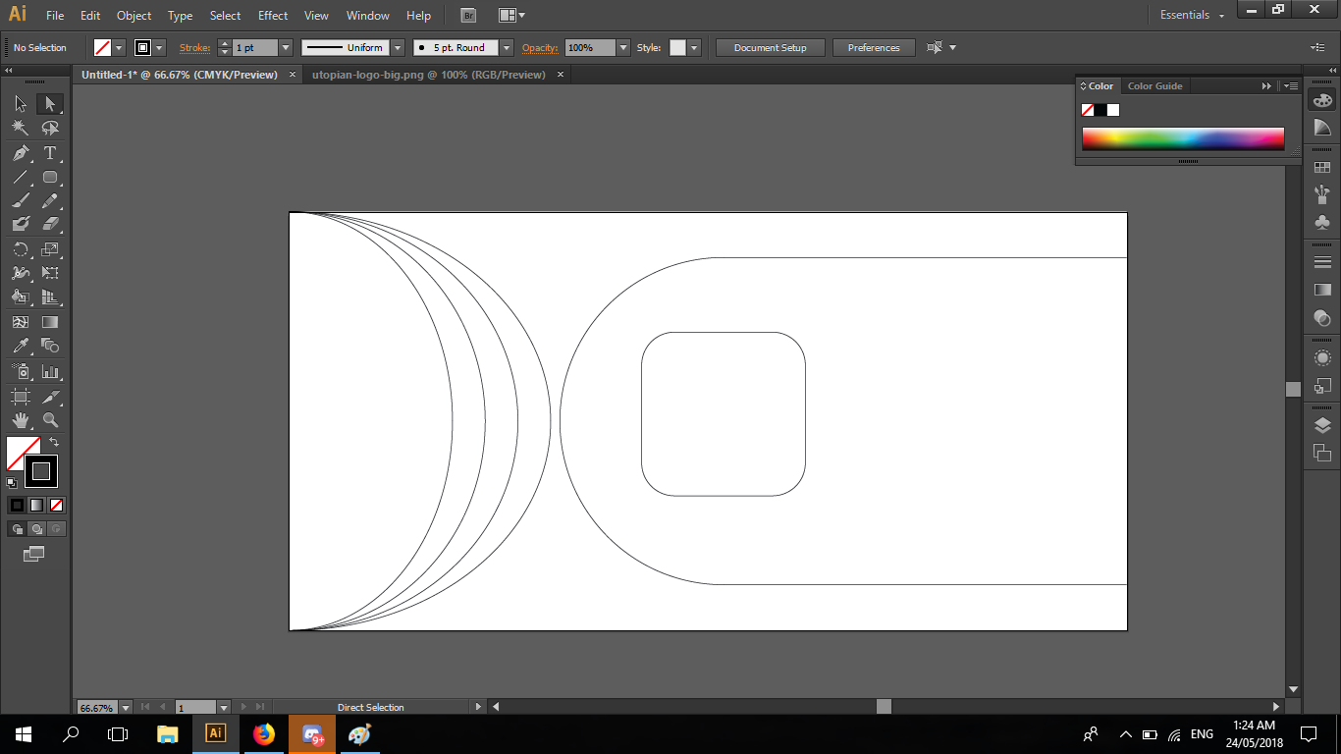
Task: Set paint mode to None
Action: click(56, 505)
